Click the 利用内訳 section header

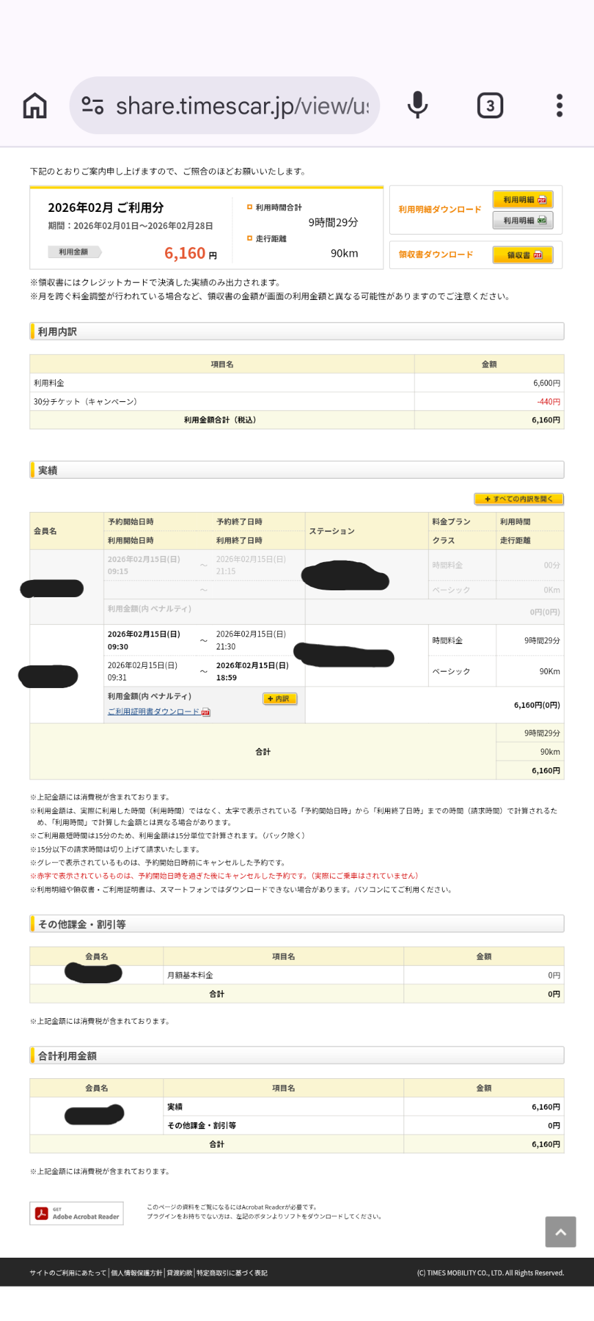click(297, 332)
